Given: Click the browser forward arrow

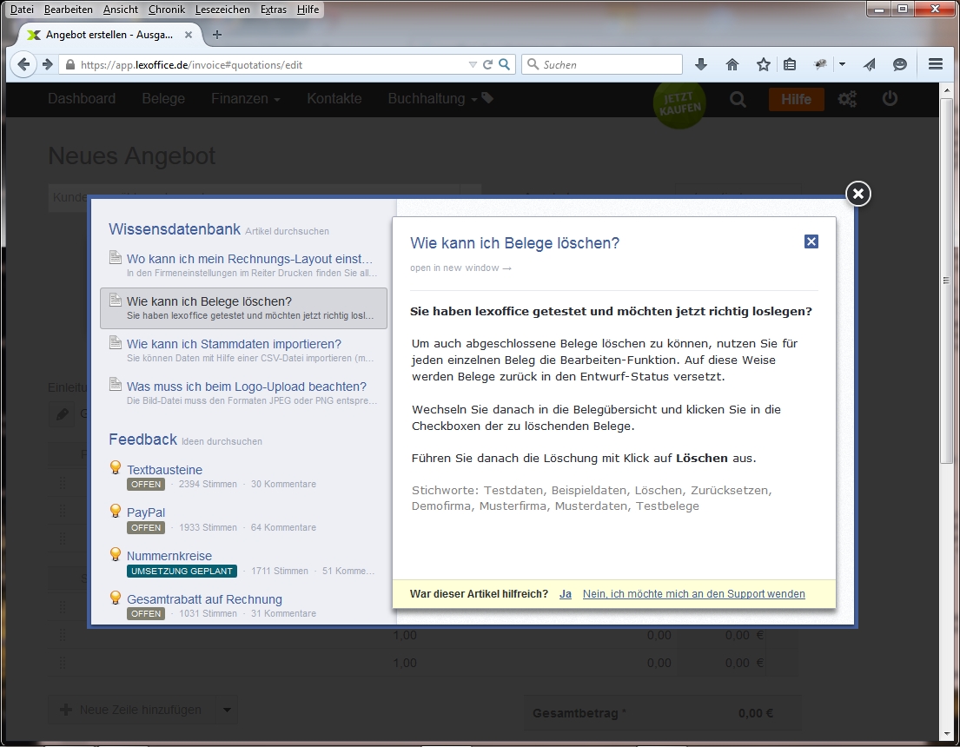Looking at the screenshot, I should click(x=47, y=64).
